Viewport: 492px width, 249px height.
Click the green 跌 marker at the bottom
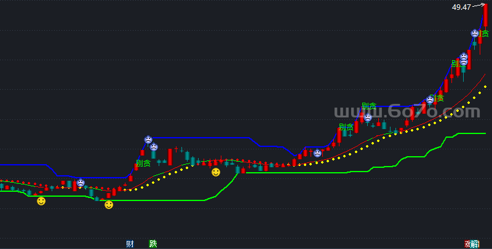[x=153, y=243]
